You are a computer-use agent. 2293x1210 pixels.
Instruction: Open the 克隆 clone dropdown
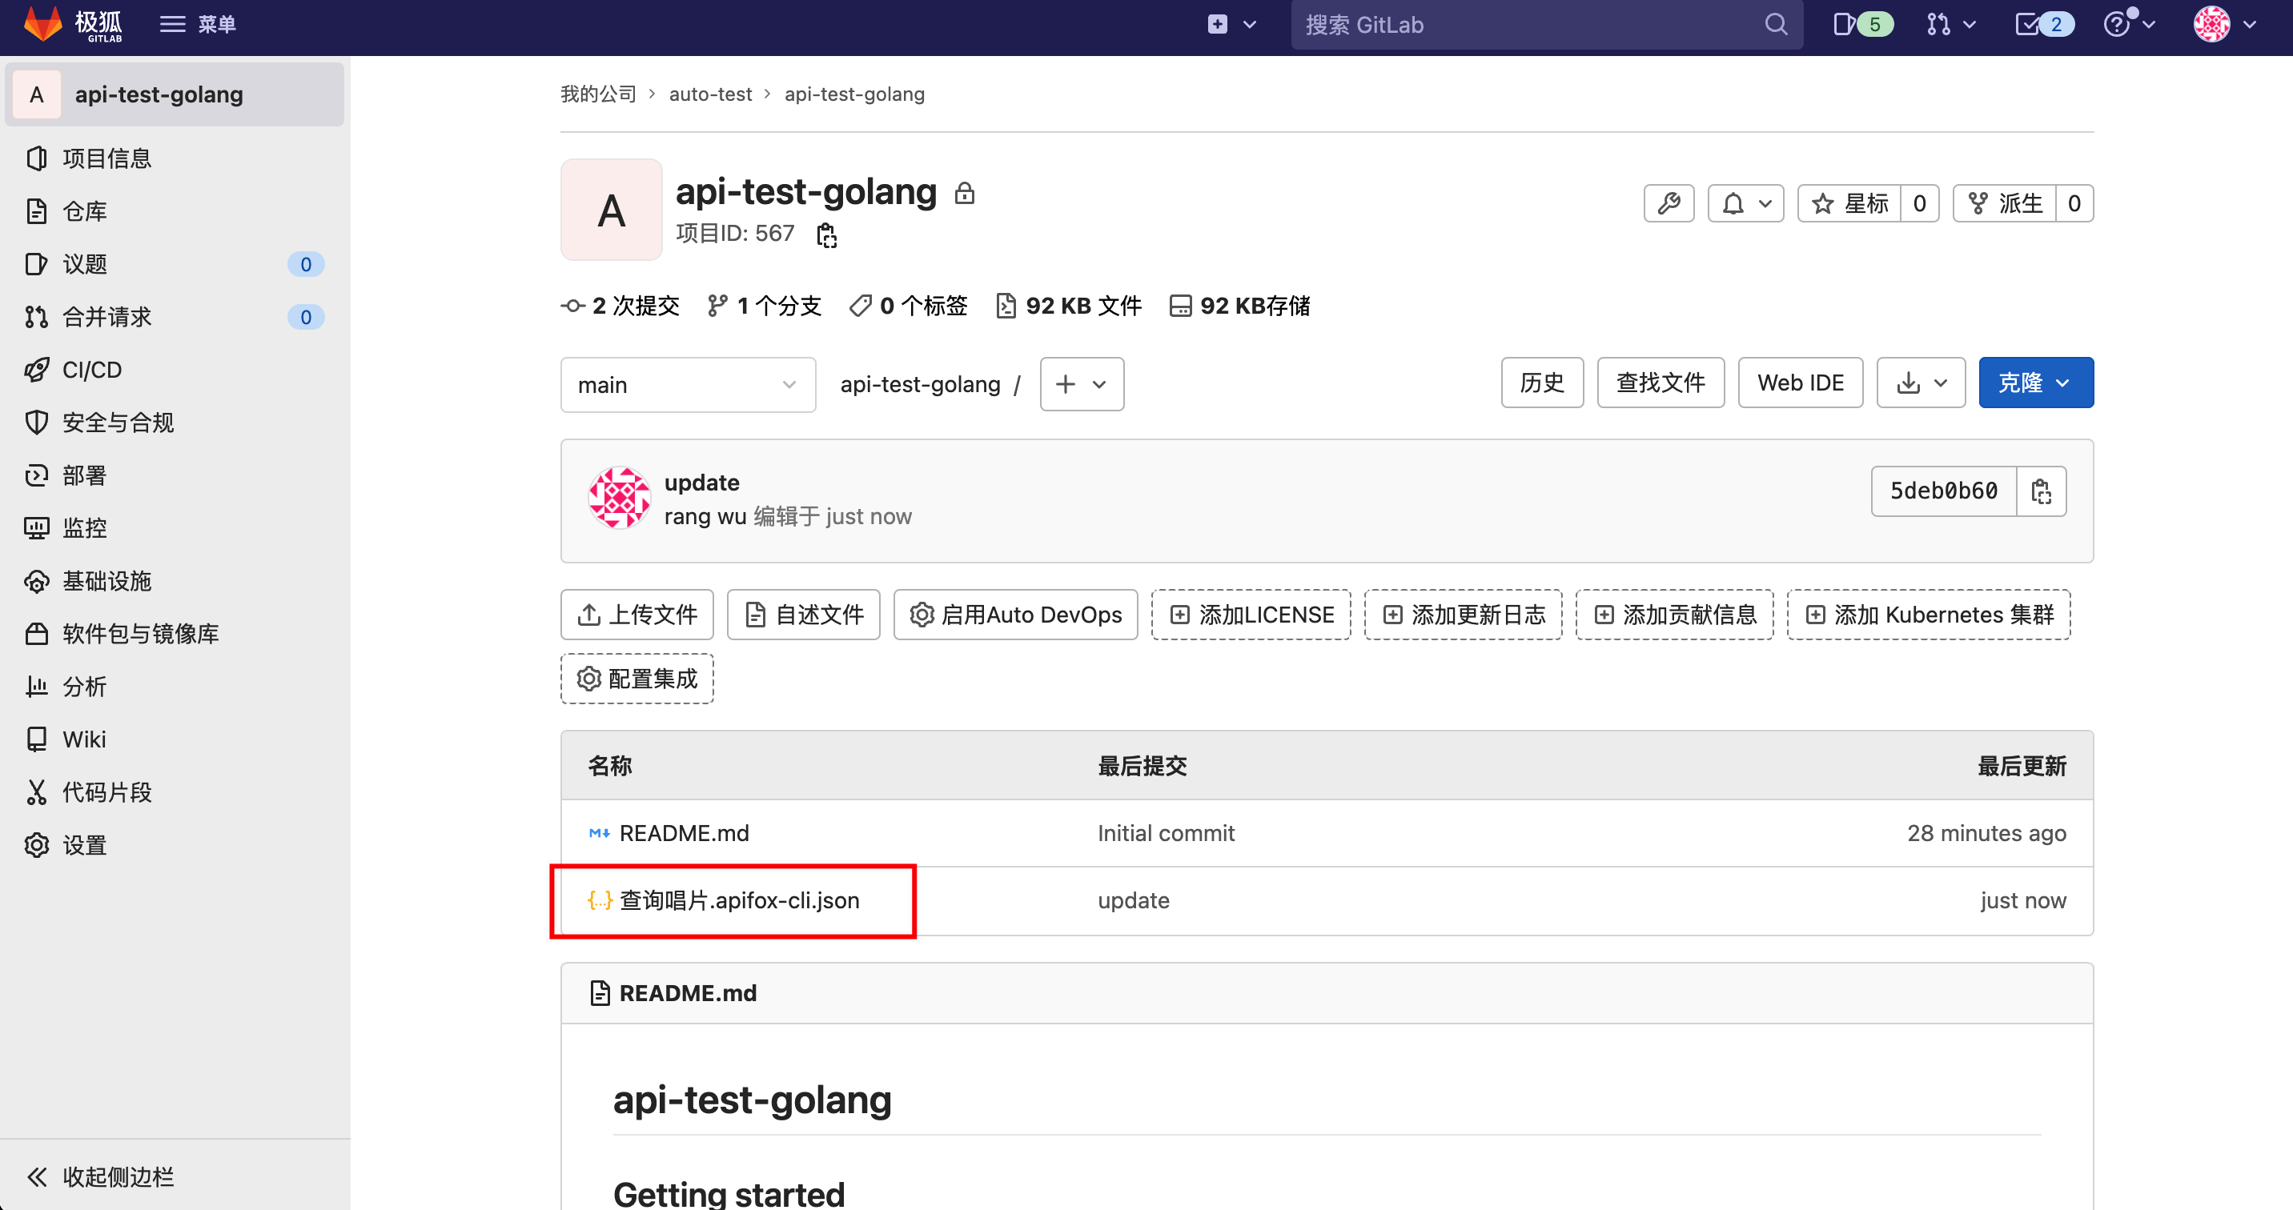pos(2035,383)
